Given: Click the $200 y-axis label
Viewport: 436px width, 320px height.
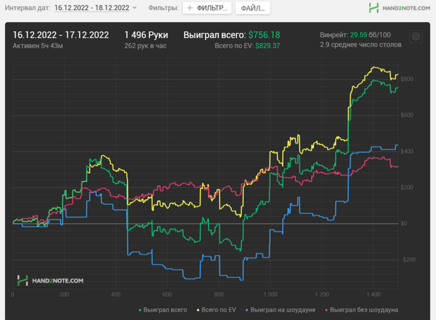Looking at the screenshot, I should (x=407, y=188).
